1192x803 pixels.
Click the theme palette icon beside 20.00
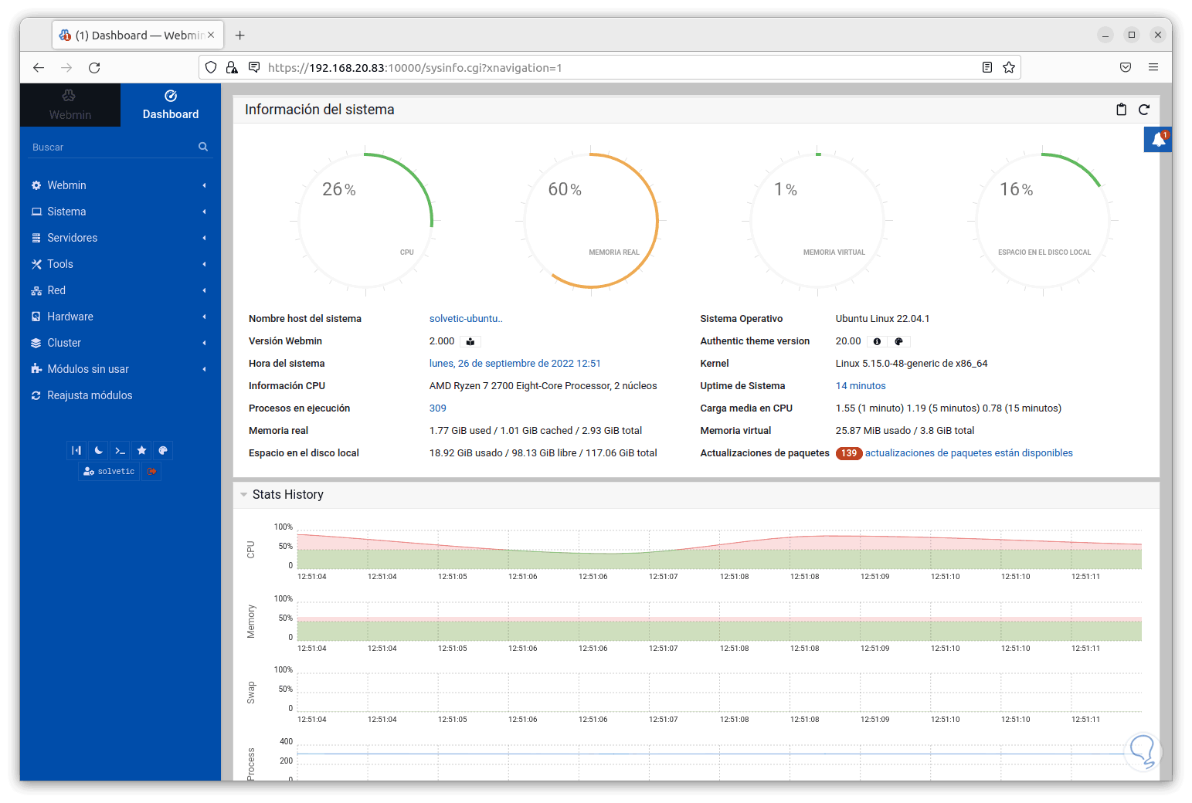coord(898,341)
